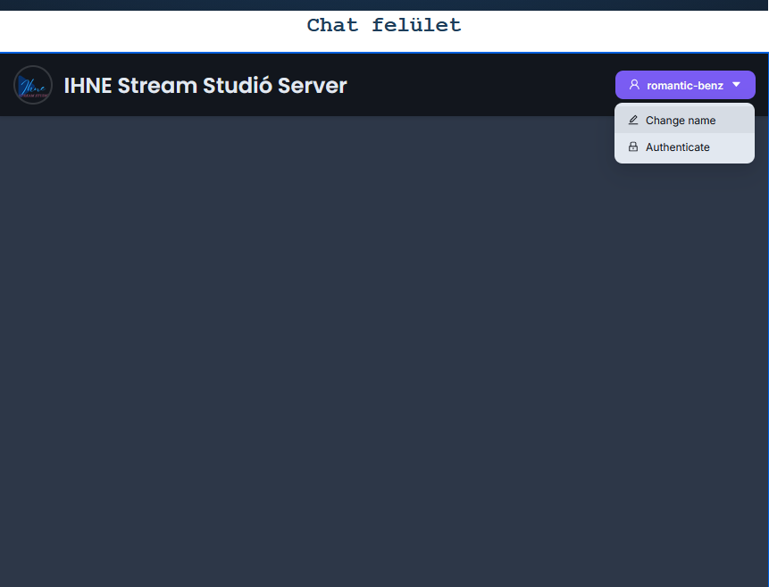Click the Ihne signature inside the logo circle
769x587 pixels.
coord(32,85)
